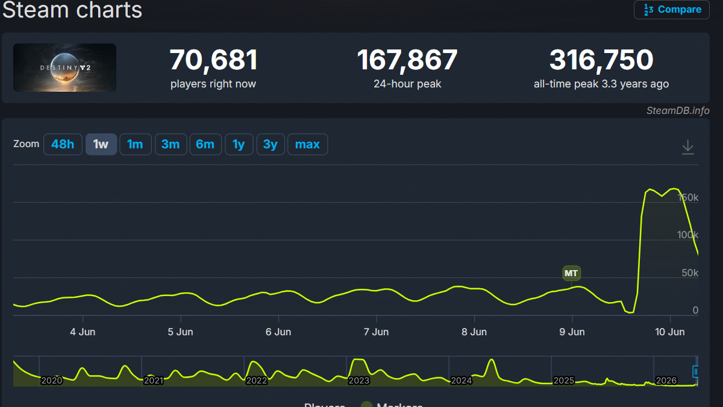
Task: Switch zoom to 1m
Action: tap(135, 144)
